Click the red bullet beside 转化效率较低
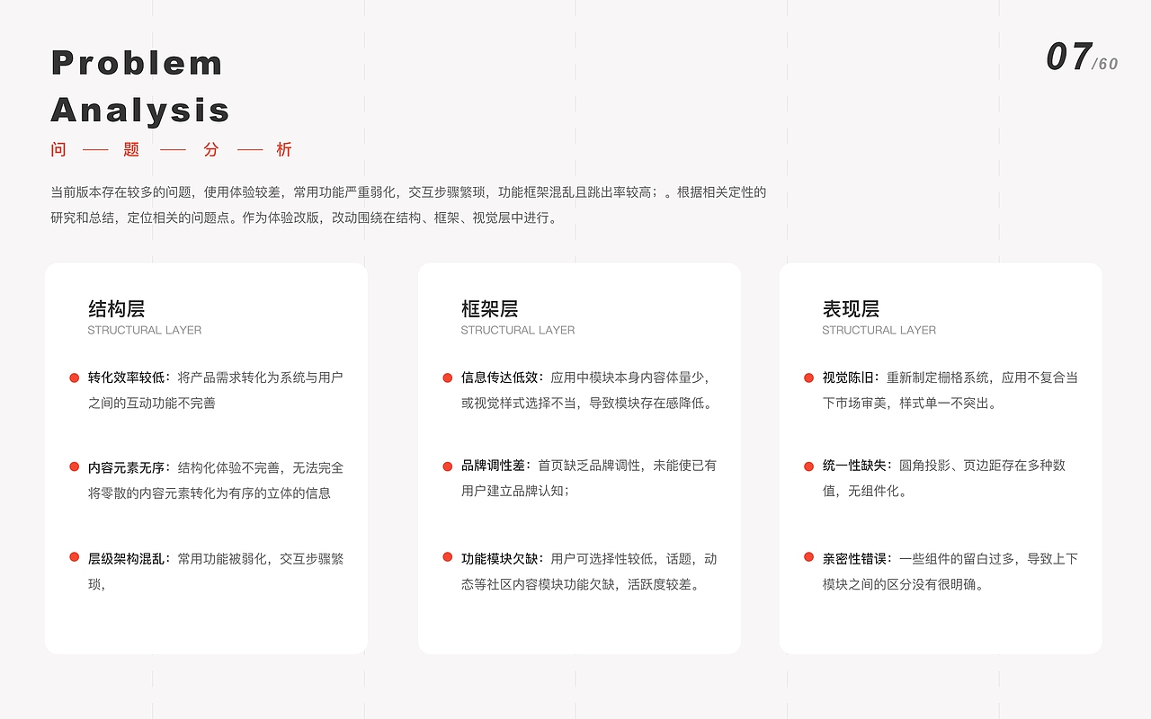The width and height of the screenshot is (1151, 719). 75,377
